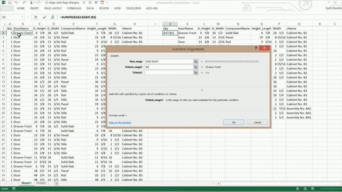Select row 2 header
The image size is (342, 192).
[3, 33]
